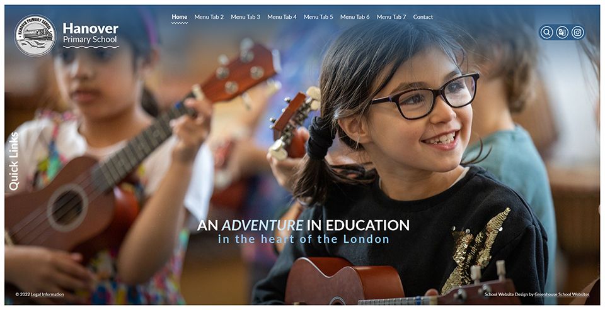This screenshot has height=310, width=605.
Task: Choose Menu Tab 7
Action: [391, 17]
